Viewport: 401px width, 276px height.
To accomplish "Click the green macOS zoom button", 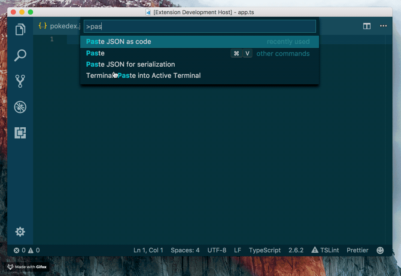I will [30, 12].
